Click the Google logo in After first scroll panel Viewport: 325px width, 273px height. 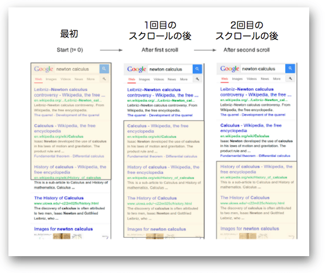pos(137,69)
